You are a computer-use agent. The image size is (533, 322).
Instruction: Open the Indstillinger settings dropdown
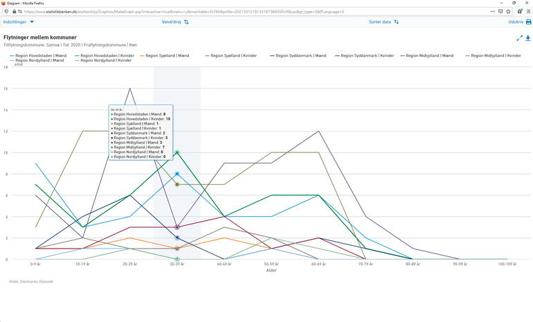19,21
